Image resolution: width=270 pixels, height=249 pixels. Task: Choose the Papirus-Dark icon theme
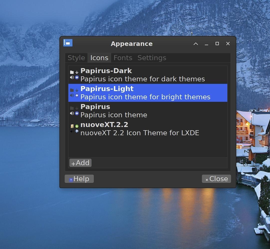coord(148,75)
